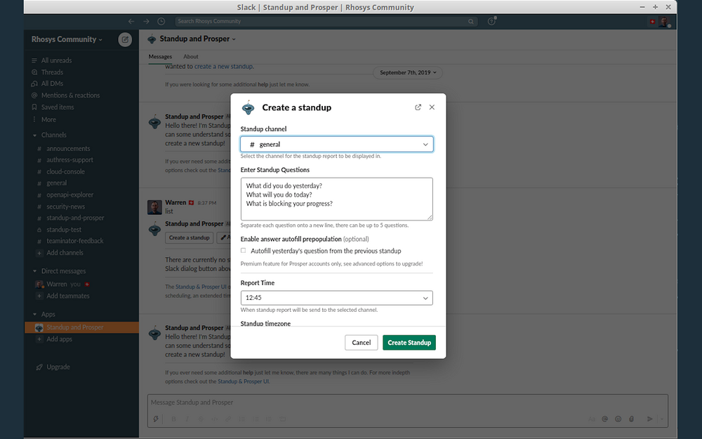Select Standup and Prosper app in sidebar
The height and width of the screenshot is (439, 702).
pyautogui.click(x=81, y=327)
